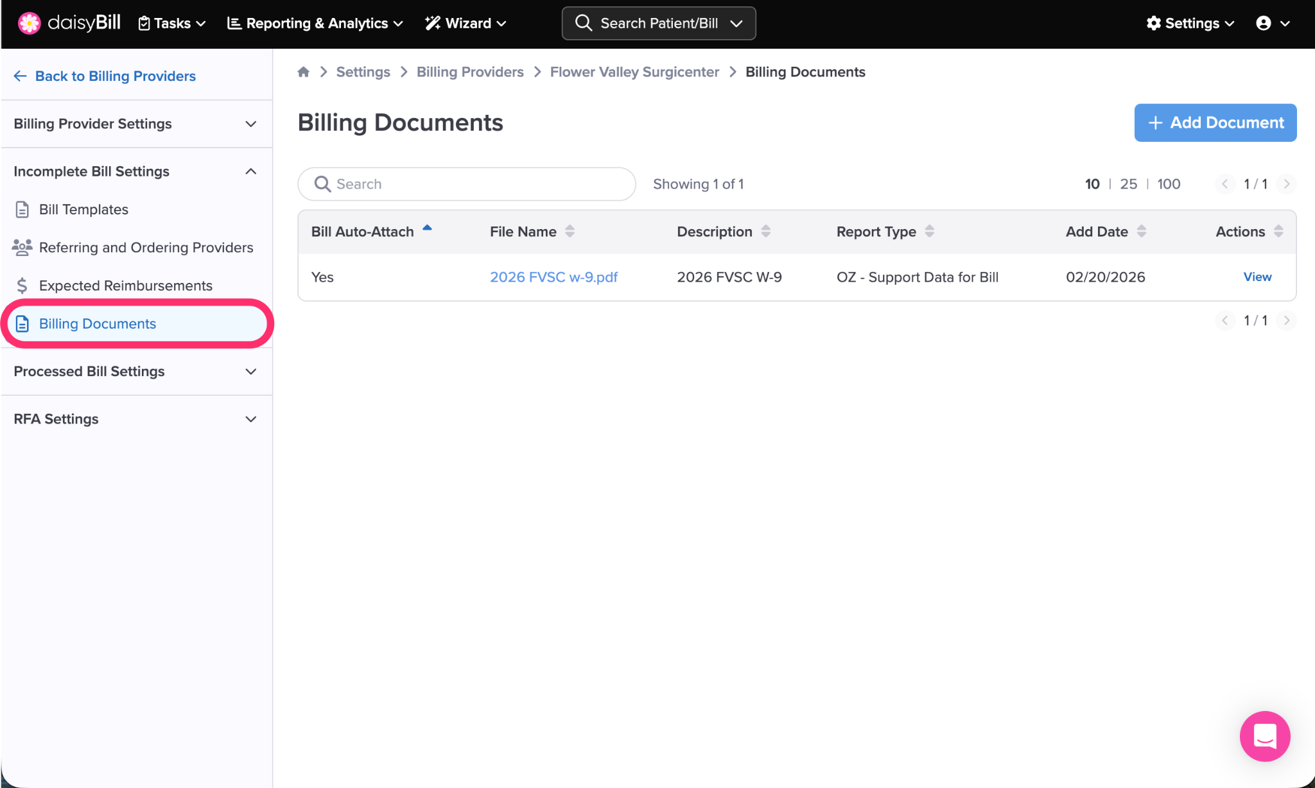Open the pink chat support bubble

click(1264, 736)
